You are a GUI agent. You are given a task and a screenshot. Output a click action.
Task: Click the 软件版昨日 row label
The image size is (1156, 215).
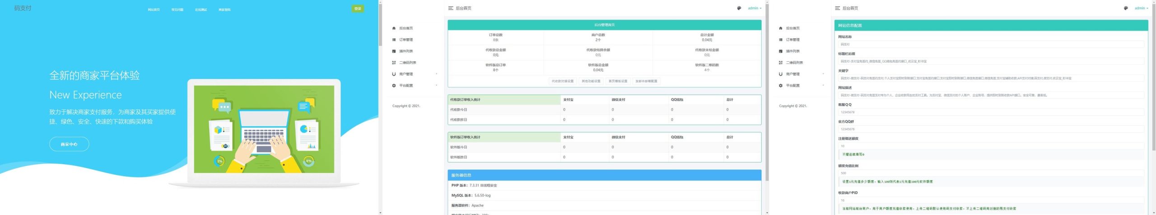coord(459,157)
